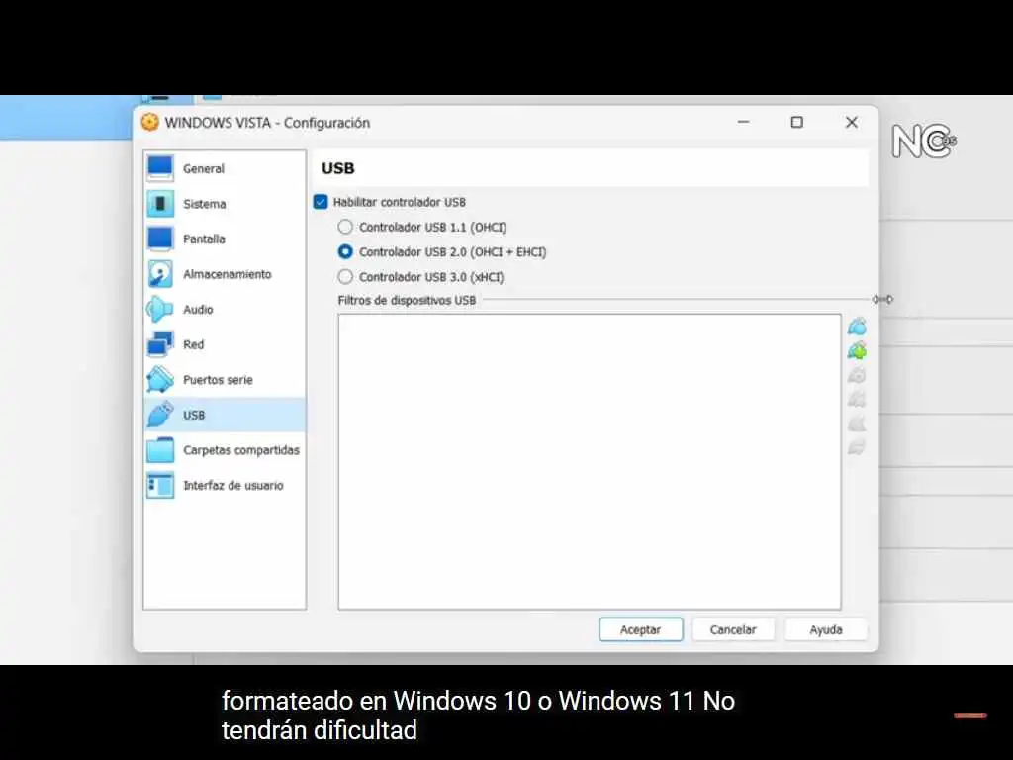Switch to the Pantalla section

click(225, 239)
